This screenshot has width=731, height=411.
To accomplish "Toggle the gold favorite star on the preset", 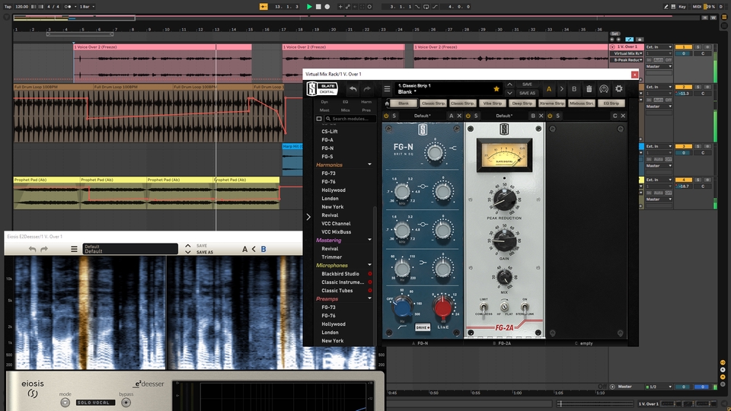I will pos(496,88).
